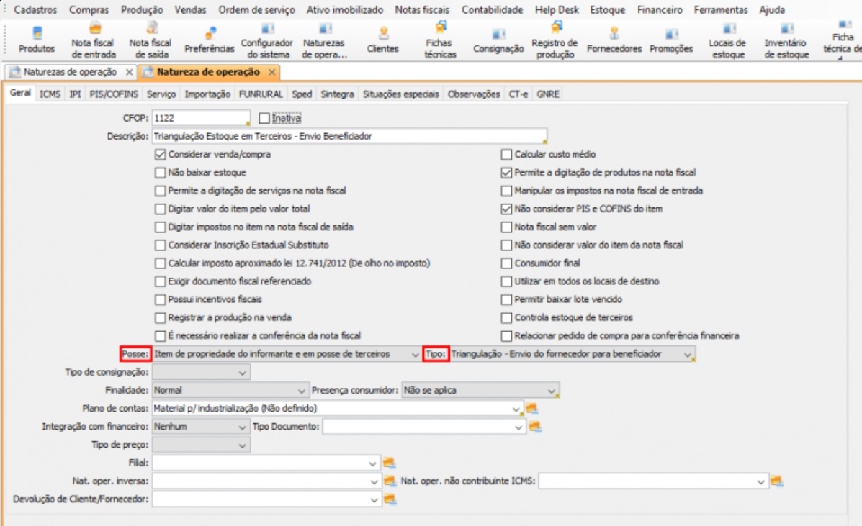Click lookup icon beside Plano de contas
Screen dimensions: 862x526
click(x=532, y=409)
